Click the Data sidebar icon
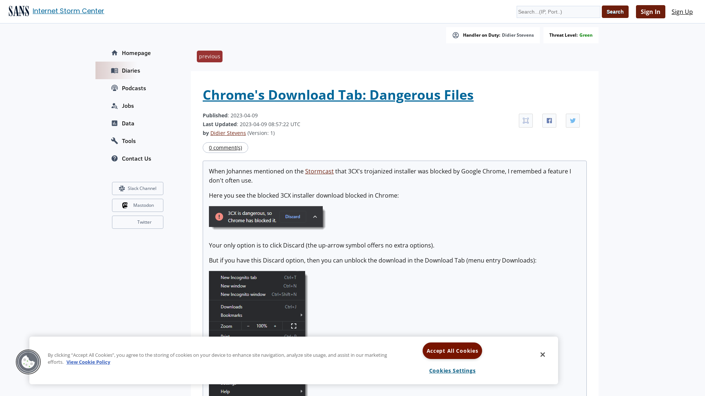Screen dimensions: 705x396 tap(114, 123)
